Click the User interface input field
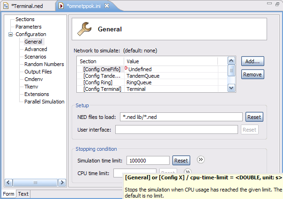 tap(177, 130)
